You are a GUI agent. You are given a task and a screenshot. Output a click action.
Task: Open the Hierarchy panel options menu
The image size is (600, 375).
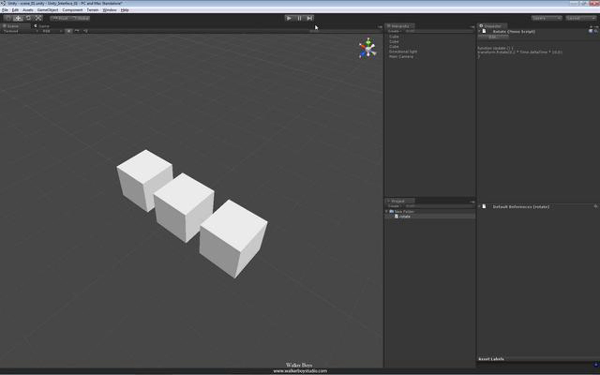click(472, 26)
